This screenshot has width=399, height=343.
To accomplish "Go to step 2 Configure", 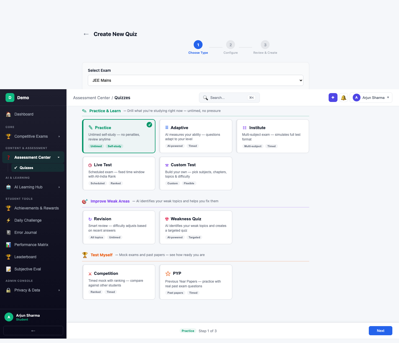I will [x=231, y=47].
